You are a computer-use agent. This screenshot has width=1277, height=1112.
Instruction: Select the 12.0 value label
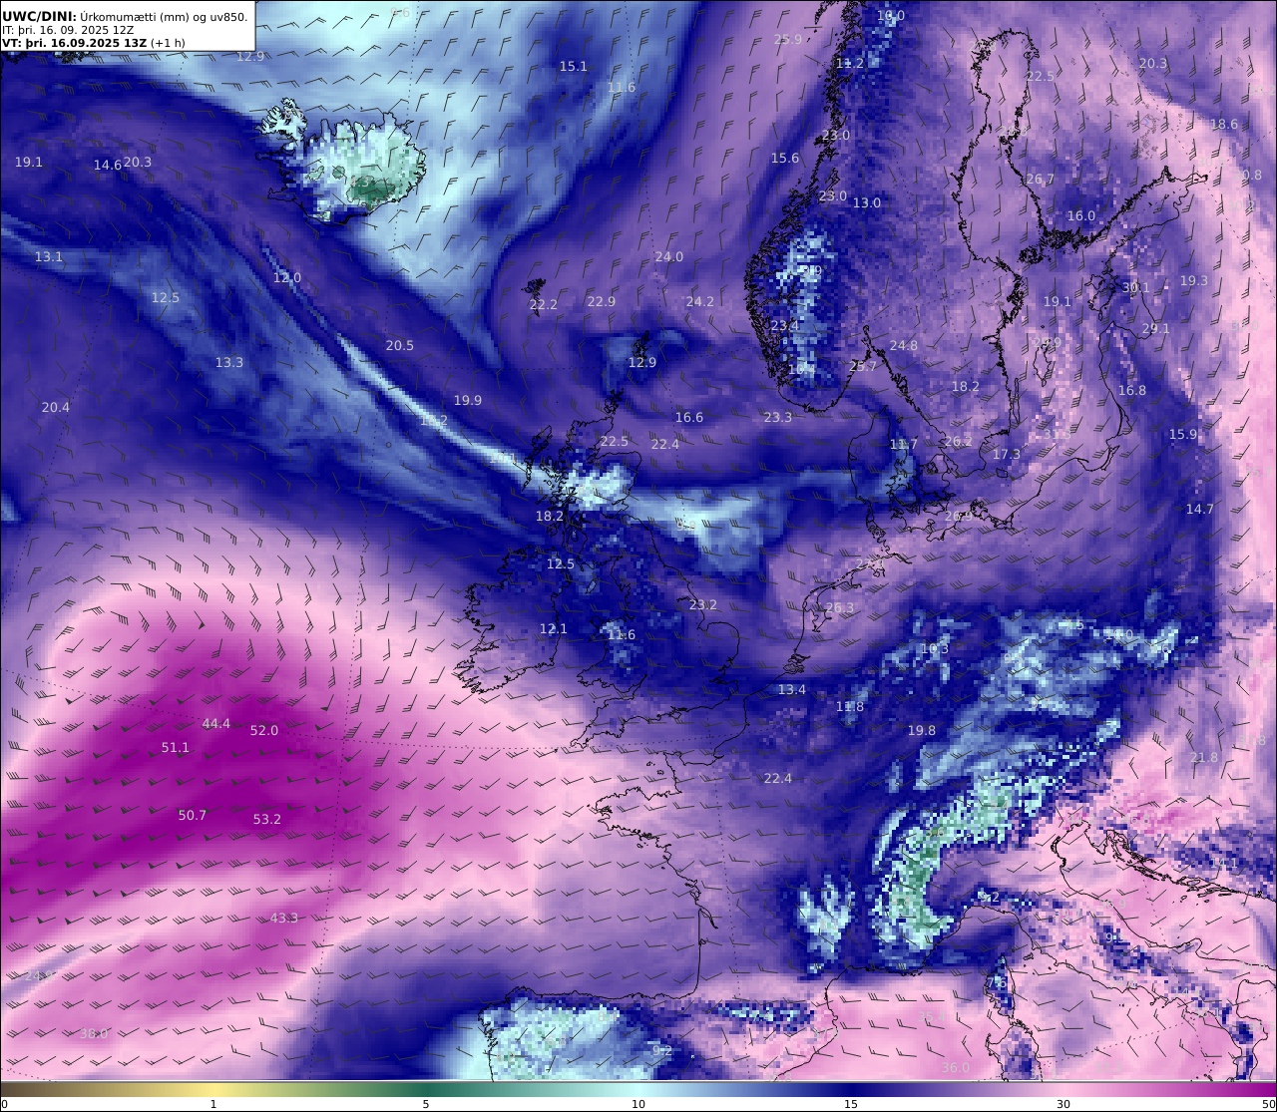click(286, 277)
